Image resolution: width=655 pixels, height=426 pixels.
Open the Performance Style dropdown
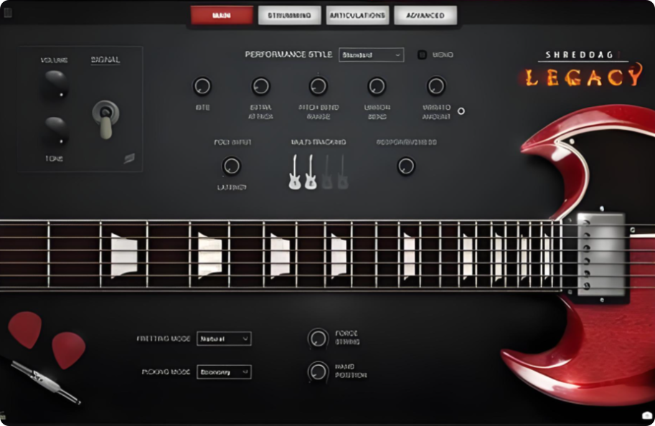tap(372, 55)
